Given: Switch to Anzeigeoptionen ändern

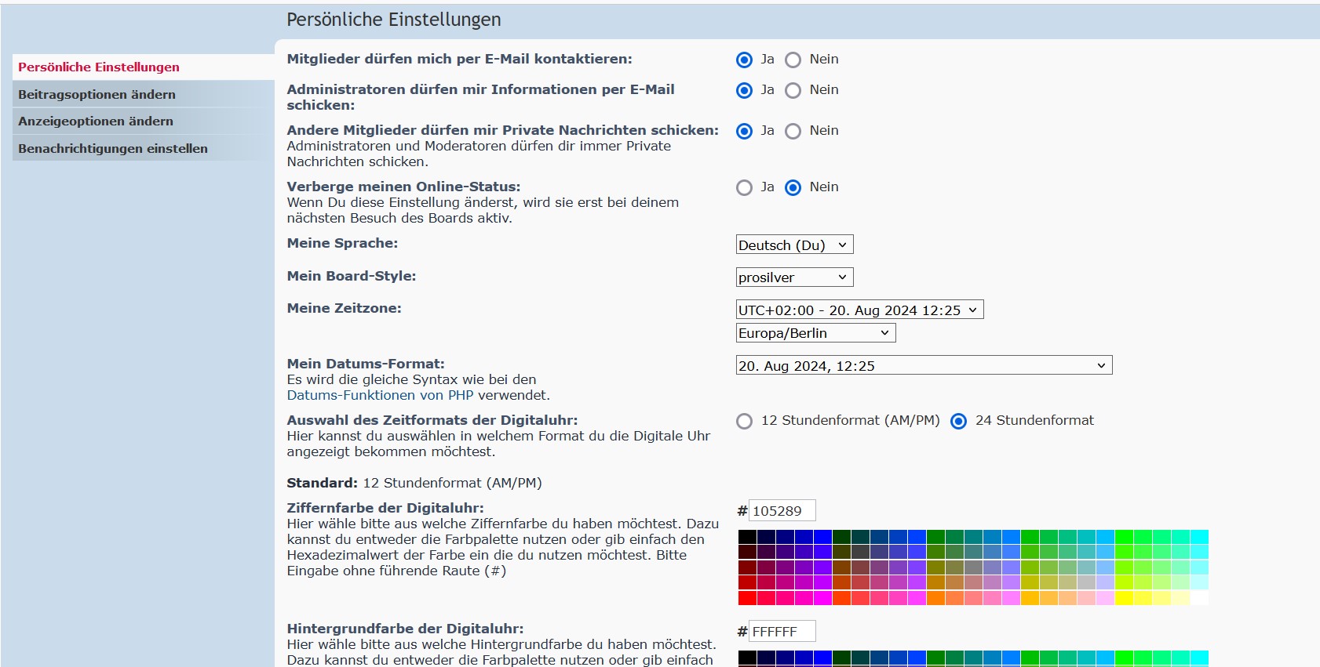Looking at the screenshot, I should pos(96,121).
